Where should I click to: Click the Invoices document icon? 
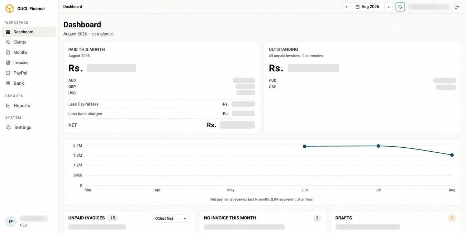pyautogui.click(x=8, y=63)
